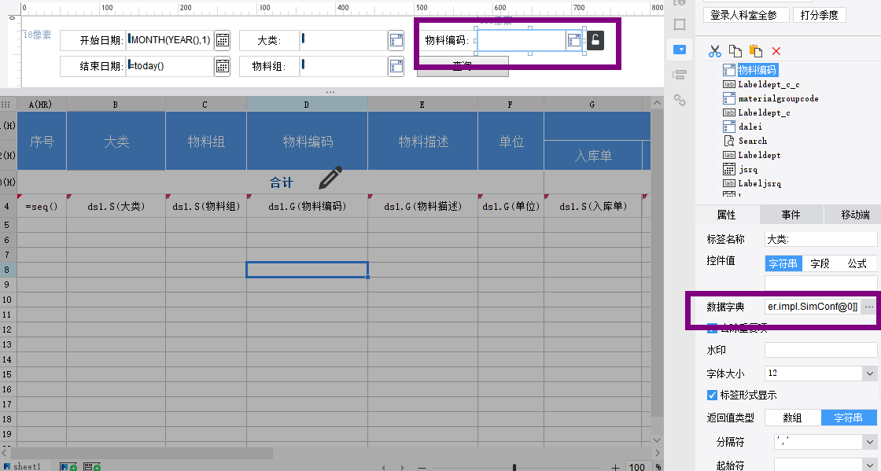Viewport: 881px width, 471px height.
Task: Click the unlock padlock icon beside 物料编码
Action: pyautogui.click(x=595, y=40)
